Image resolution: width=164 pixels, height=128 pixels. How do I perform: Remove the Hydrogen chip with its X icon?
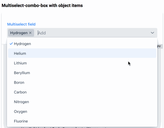[x=30, y=33]
